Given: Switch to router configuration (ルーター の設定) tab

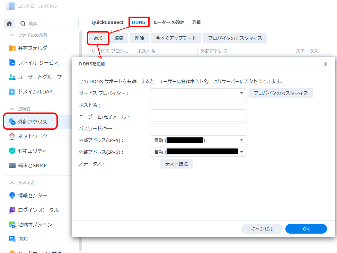Looking at the screenshot, I should coord(169,22).
